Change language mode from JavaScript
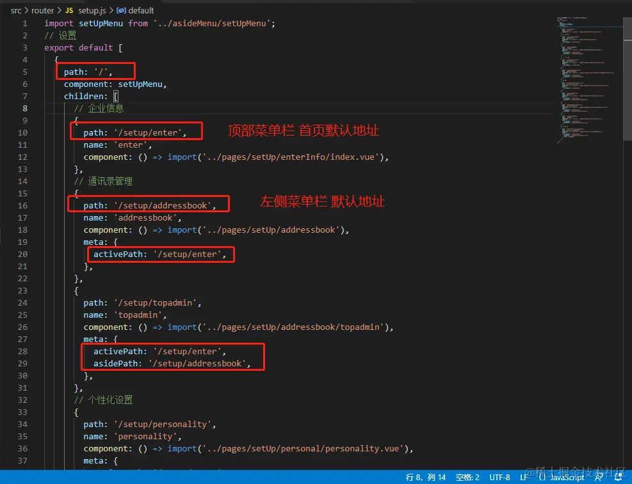 [567, 477]
